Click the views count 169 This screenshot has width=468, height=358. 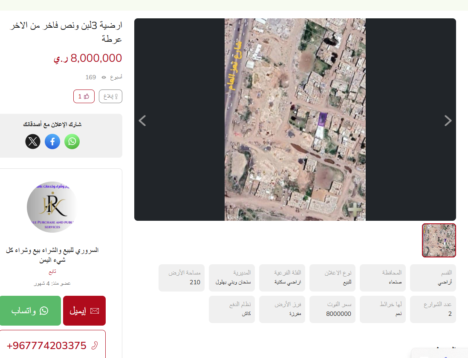pos(91,77)
